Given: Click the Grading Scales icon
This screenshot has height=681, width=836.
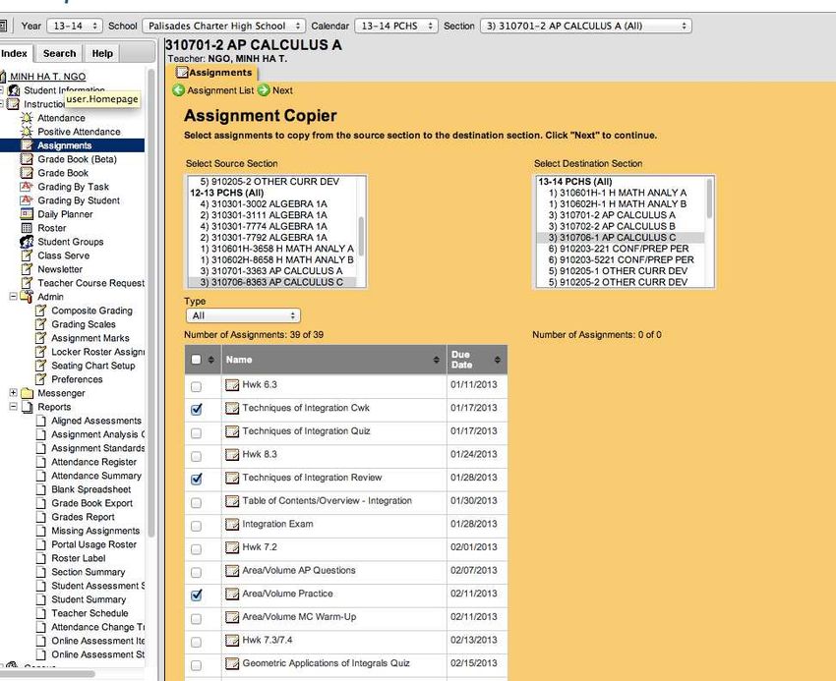Looking at the screenshot, I should (40, 324).
